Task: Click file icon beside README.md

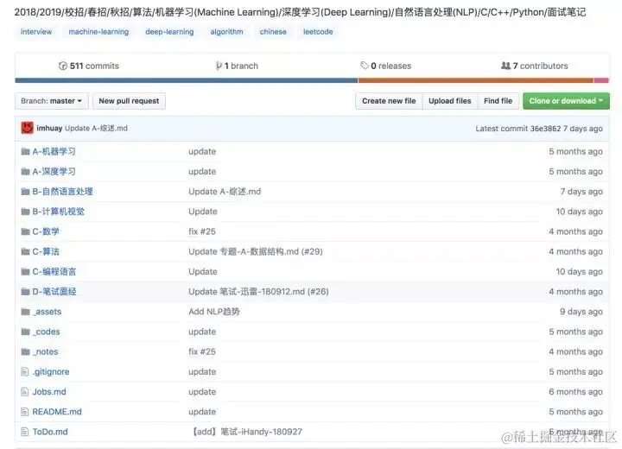Action: 24,412
